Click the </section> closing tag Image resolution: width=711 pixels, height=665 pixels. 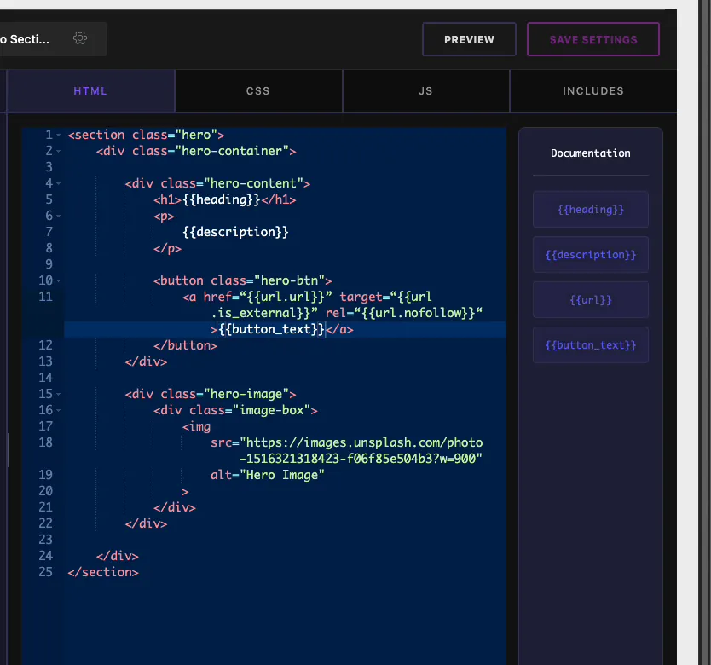103,572
